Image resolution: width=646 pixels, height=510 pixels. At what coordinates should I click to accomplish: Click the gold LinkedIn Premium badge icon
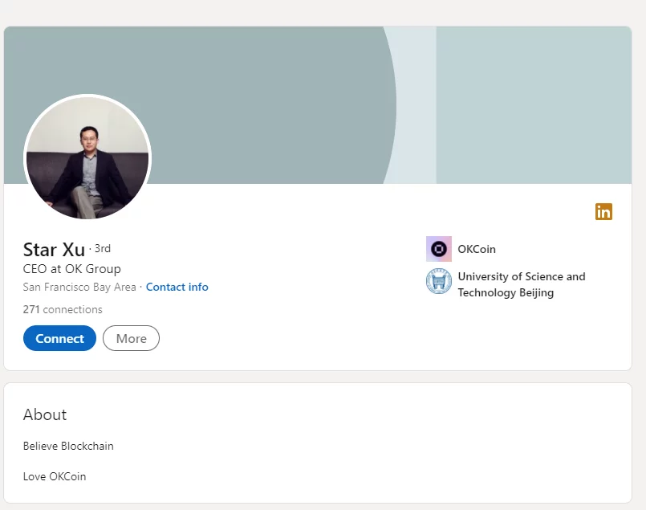click(603, 211)
